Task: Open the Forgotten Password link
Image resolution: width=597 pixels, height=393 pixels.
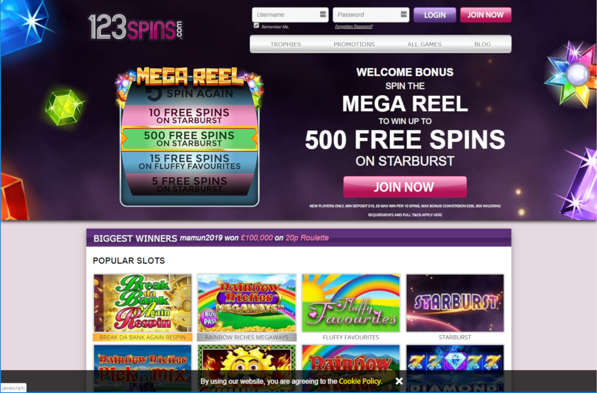Action: tap(353, 27)
